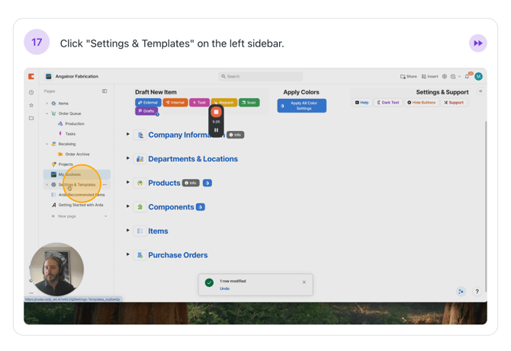Click the Apply All Color Settings button
511x351 pixels.
(x=302, y=106)
